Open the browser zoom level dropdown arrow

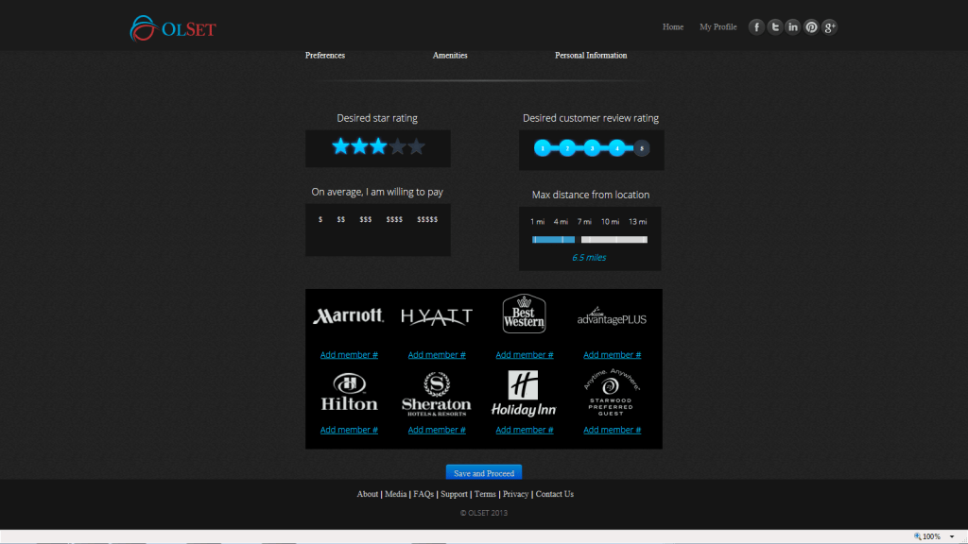pyautogui.click(x=952, y=536)
